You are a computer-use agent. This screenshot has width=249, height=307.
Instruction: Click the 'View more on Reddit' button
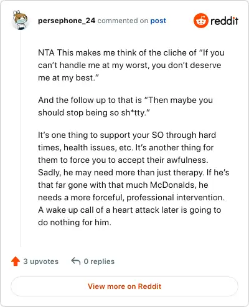tap(125, 286)
